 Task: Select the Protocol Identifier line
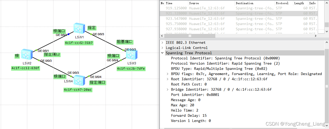click(225, 58)
